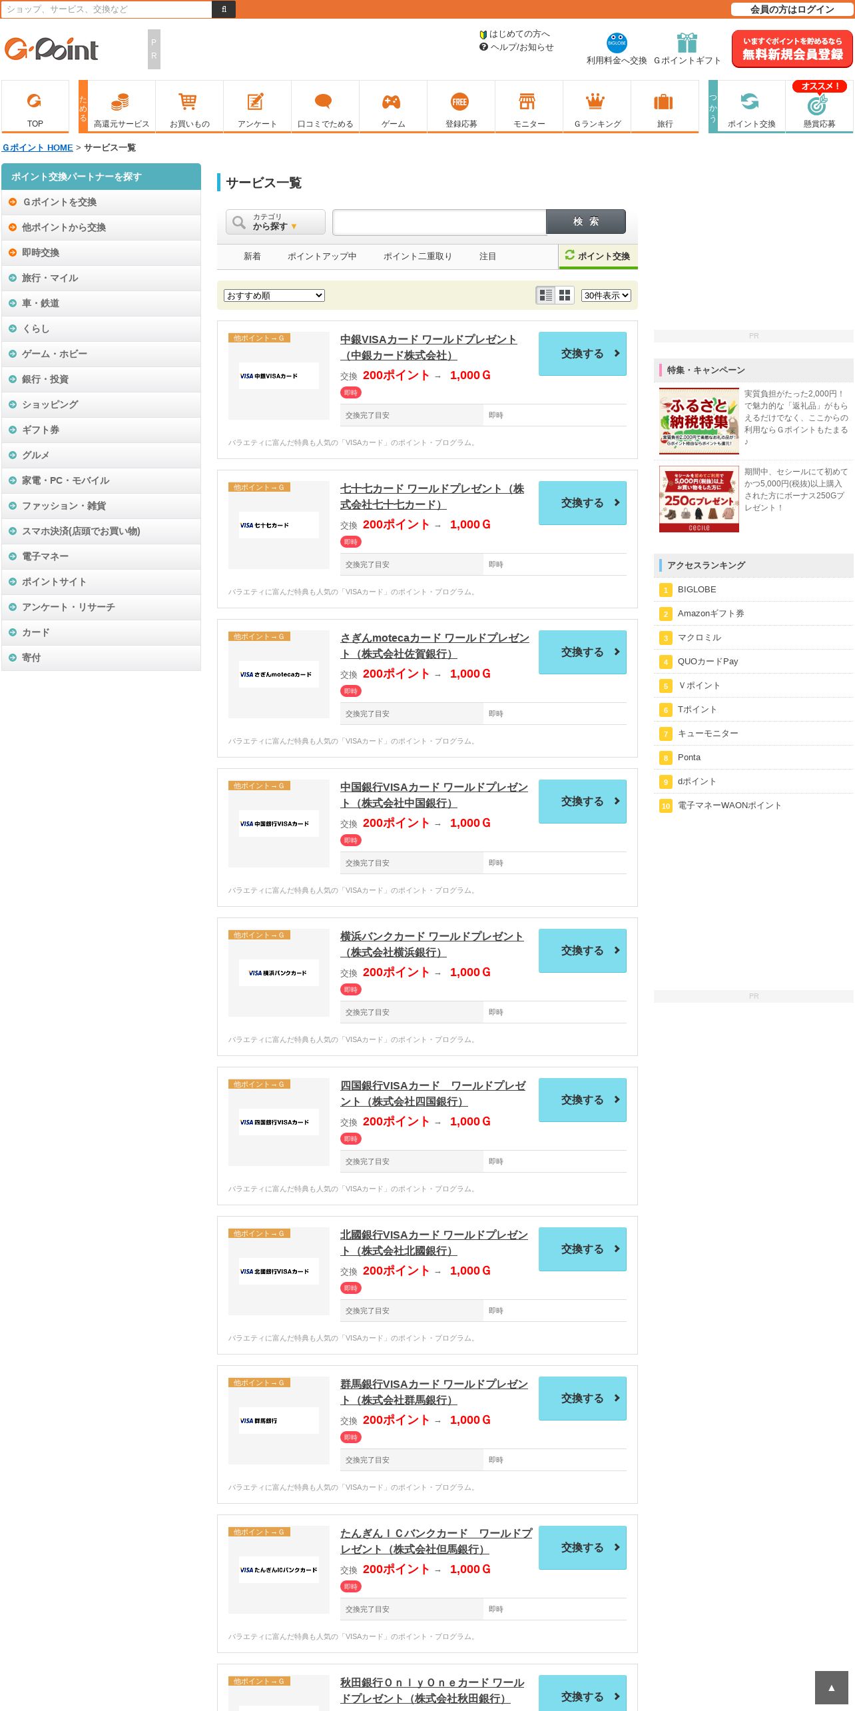
Task: Click はじめての方へ beginner link
Action: click(515, 34)
